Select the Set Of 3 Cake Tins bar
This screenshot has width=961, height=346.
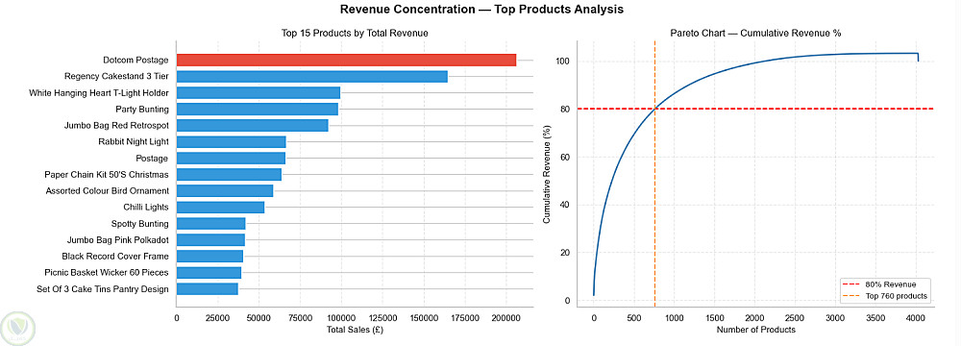pyautogui.click(x=208, y=289)
